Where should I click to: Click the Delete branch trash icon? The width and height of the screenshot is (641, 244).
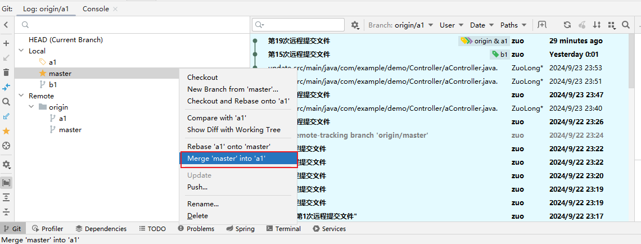coord(6,73)
